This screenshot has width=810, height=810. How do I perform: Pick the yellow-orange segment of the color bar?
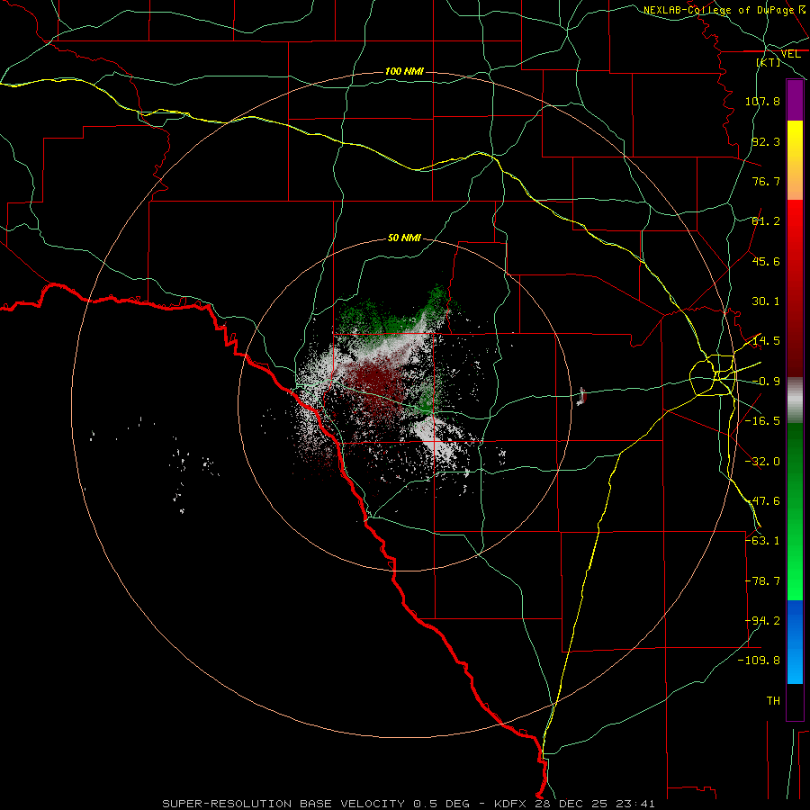(795, 160)
